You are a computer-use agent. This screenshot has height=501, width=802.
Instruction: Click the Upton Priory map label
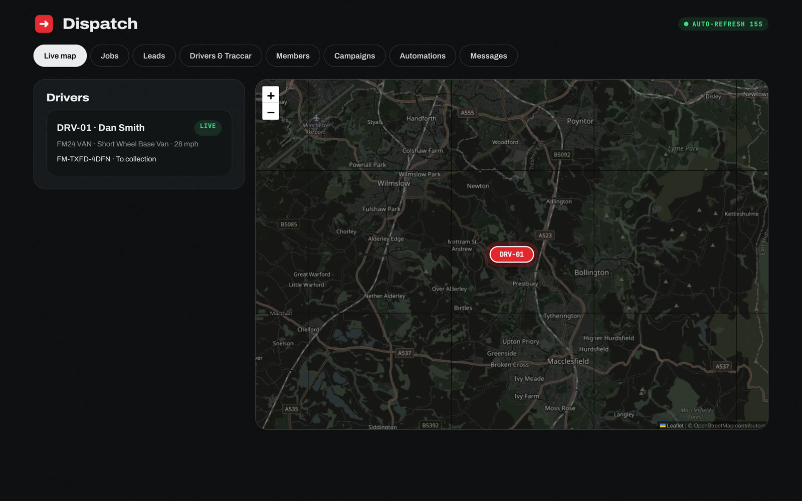point(521,342)
